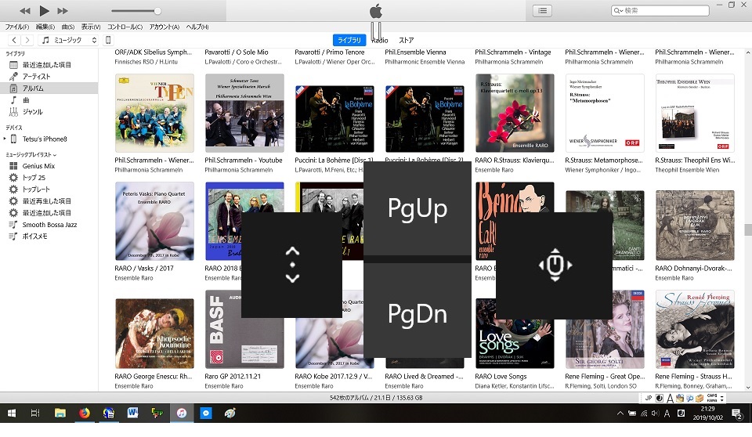This screenshot has height=437, width=752.
Task: Switch to the Radio tab
Action: pos(379,40)
